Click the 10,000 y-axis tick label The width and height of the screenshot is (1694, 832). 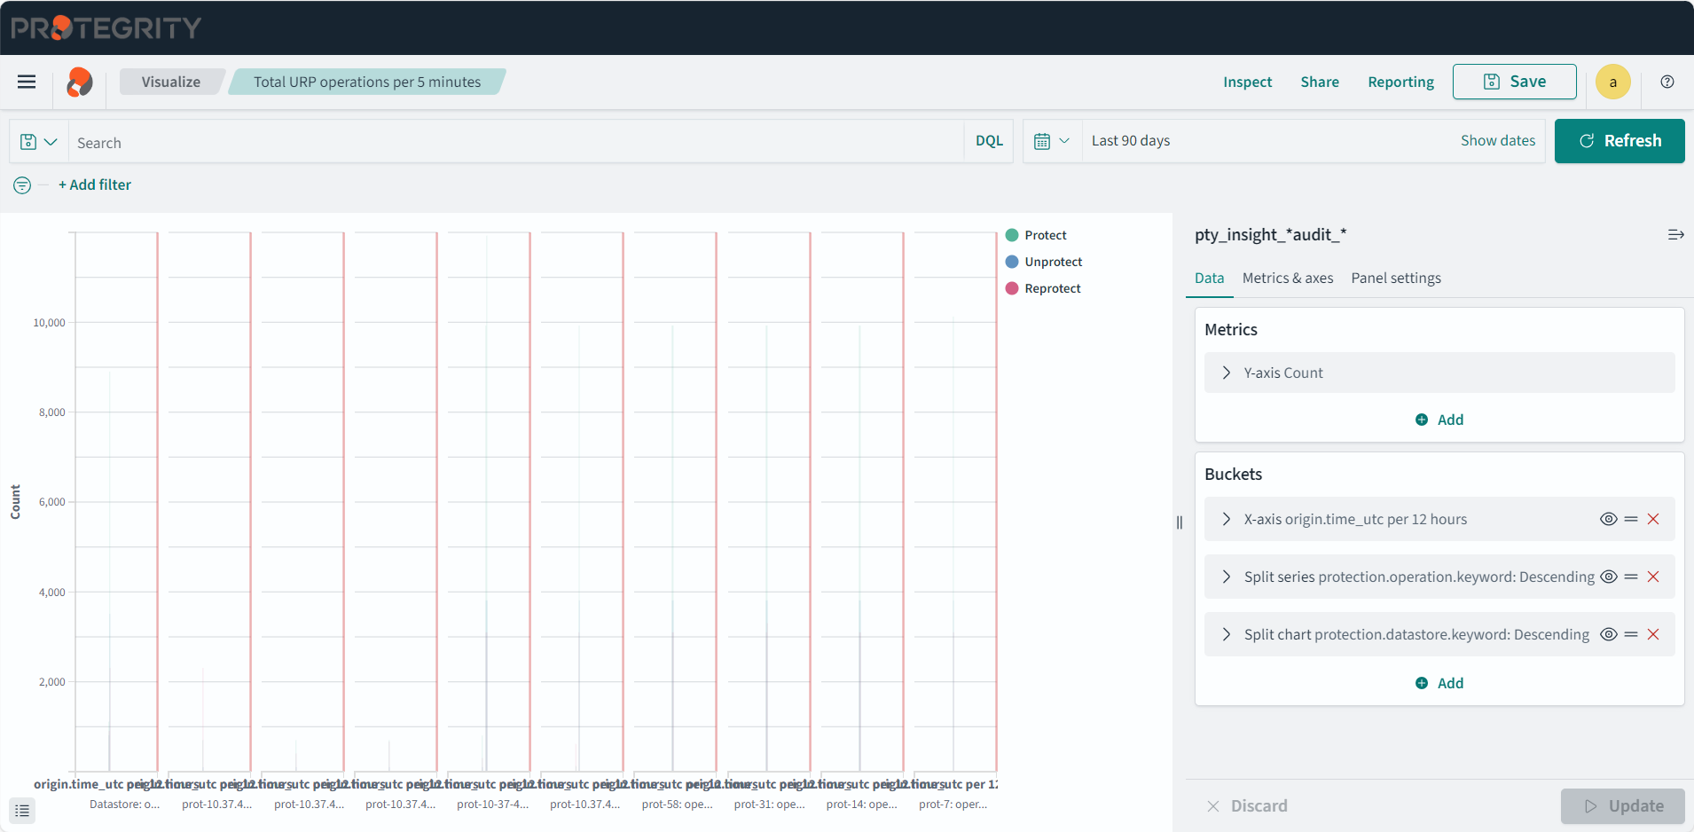point(49,323)
